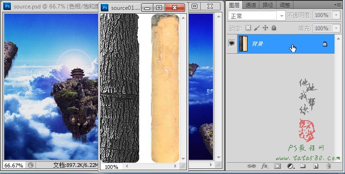Click the 填充 100% input field
Screen dimensions: 345x174
coord(323,28)
